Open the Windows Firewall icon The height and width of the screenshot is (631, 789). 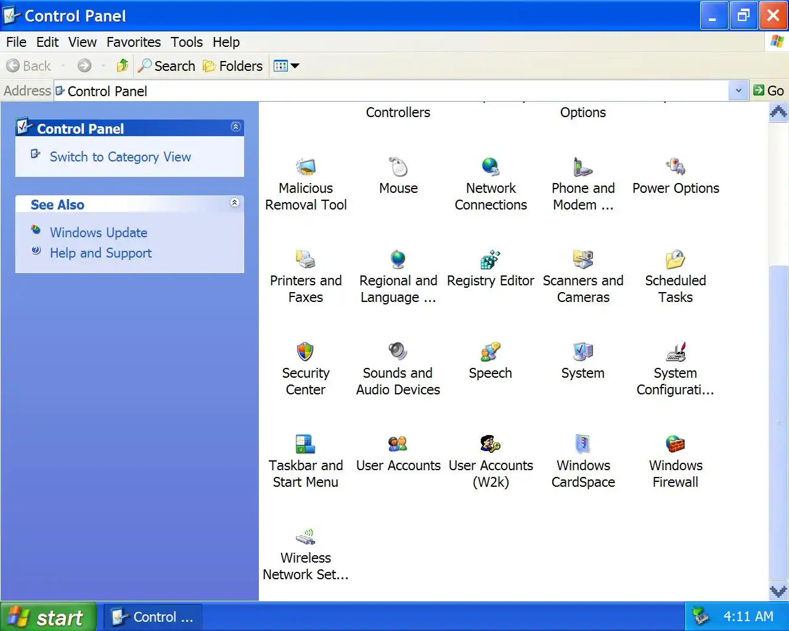pyautogui.click(x=676, y=444)
